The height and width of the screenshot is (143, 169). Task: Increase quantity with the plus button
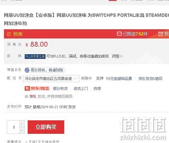pyautogui.click(x=22, y=124)
